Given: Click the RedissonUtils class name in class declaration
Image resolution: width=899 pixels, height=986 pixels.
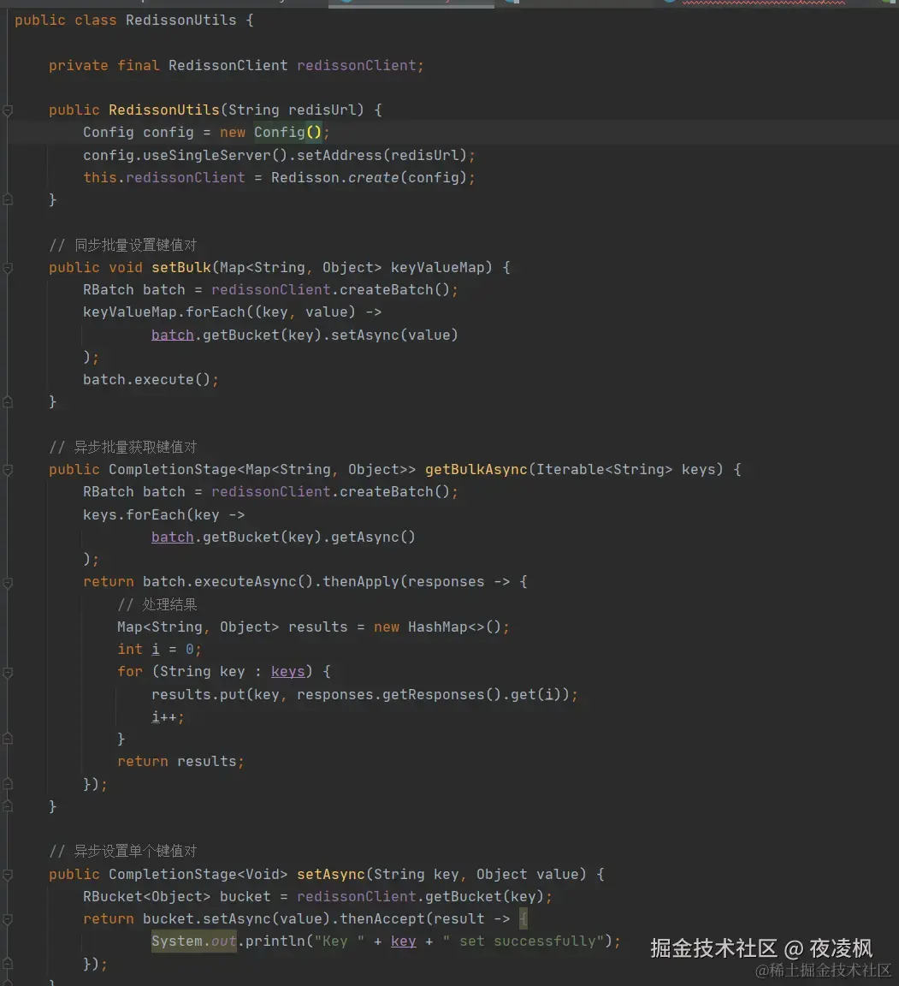Looking at the screenshot, I should coord(181,21).
